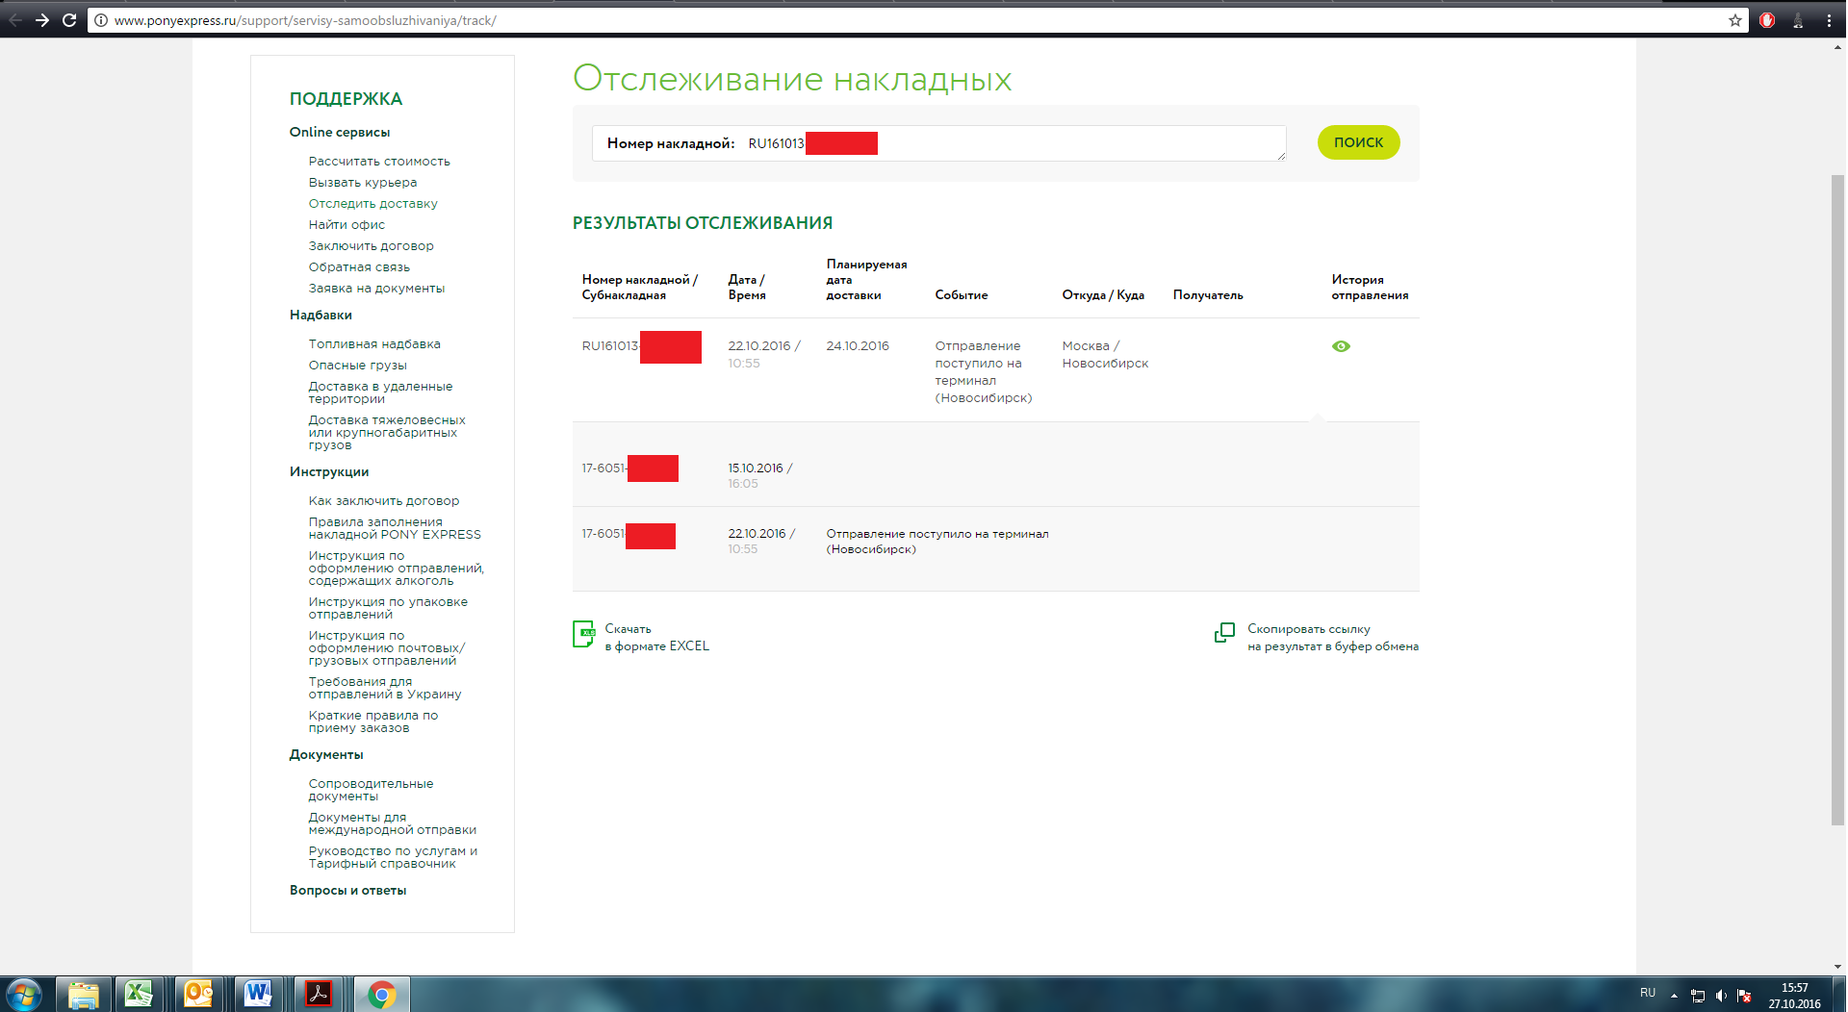Switch to Chrome in taskbar
1848x1012 pixels.
pos(382,994)
